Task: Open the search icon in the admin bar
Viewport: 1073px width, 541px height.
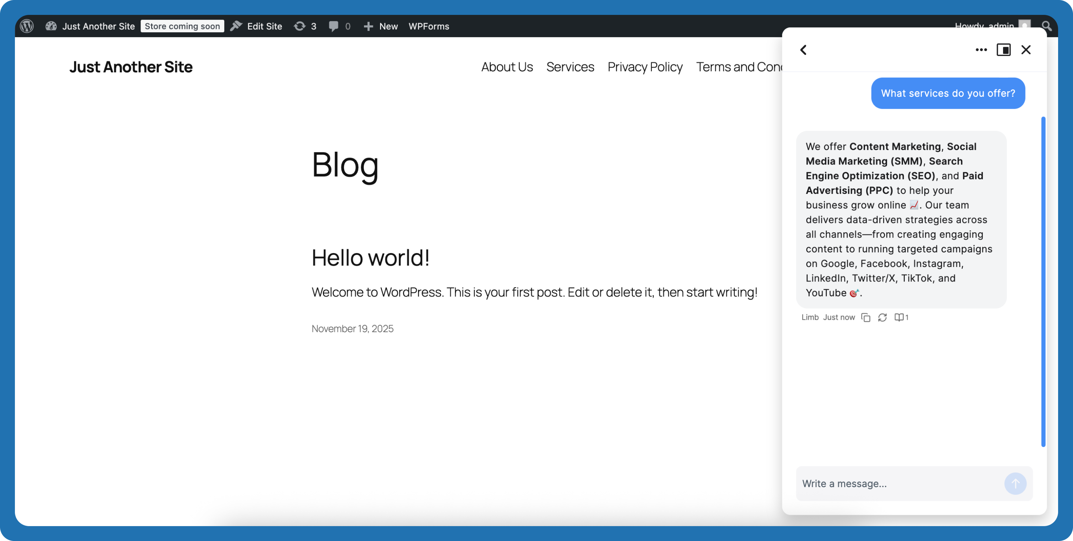Action: pos(1047,26)
